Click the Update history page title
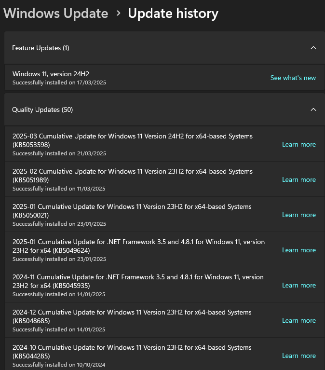This screenshot has height=370, width=325. pyautogui.click(x=173, y=13)
